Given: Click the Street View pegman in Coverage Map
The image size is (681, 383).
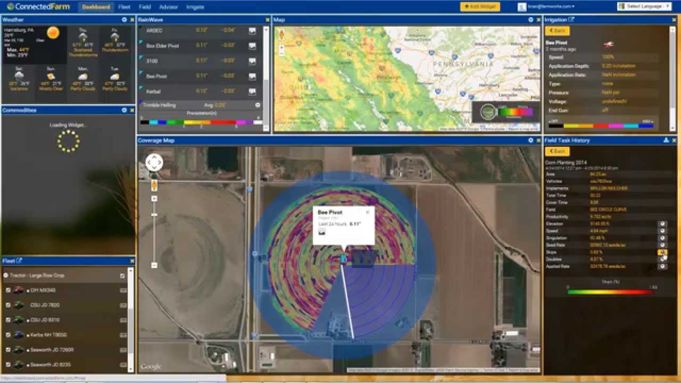Looking at the screenshot, I should coord(154,185).
